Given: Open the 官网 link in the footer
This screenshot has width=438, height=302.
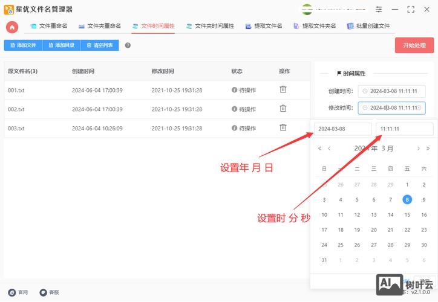Looking at the screenshot, I should pos(18,292).
